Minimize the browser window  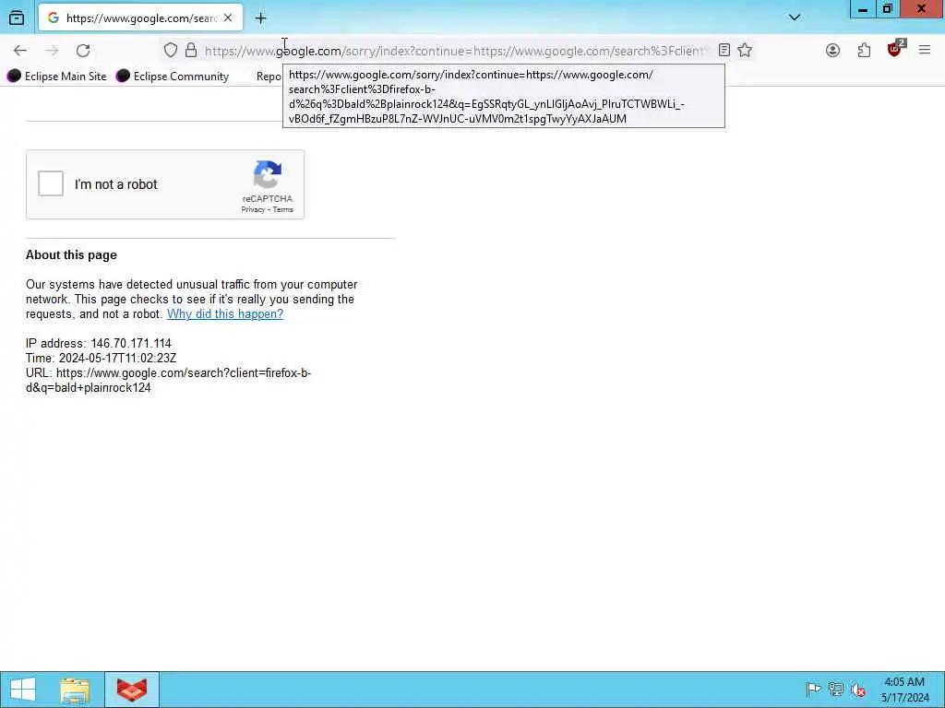(863, 9)
